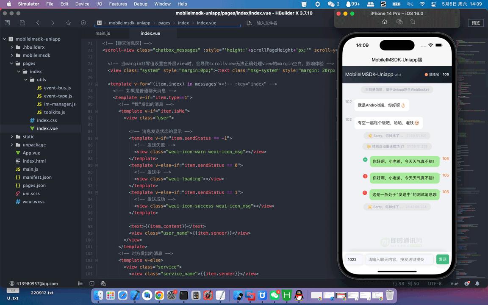Open event-bus.js in the file tree
The width and height of the screenshot is (488, 305).
[x=57, y=88]
